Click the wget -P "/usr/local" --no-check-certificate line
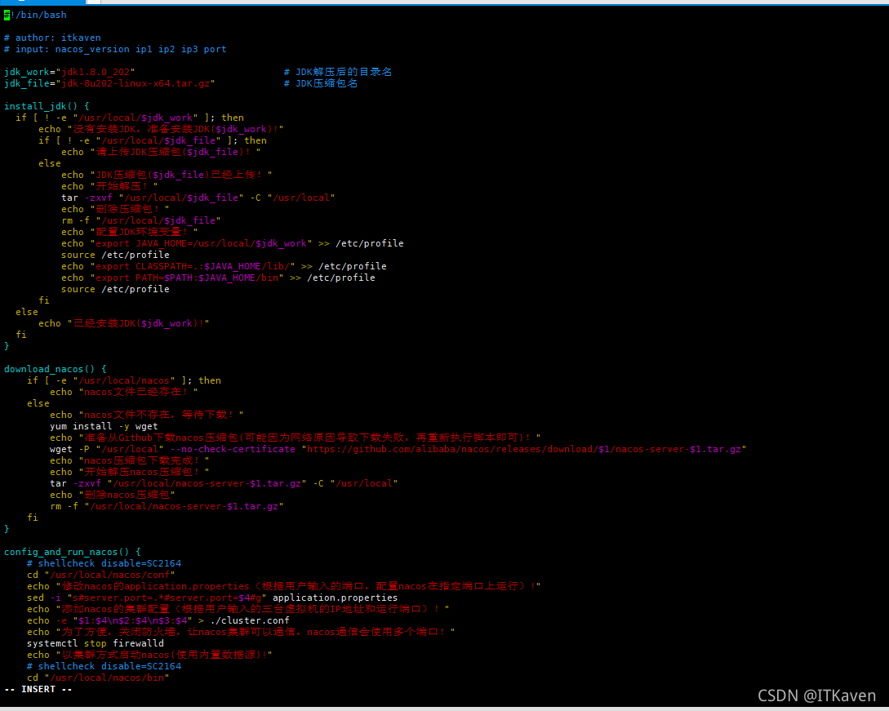The width and height of the screenshot is (889, 711). point(398,449)
